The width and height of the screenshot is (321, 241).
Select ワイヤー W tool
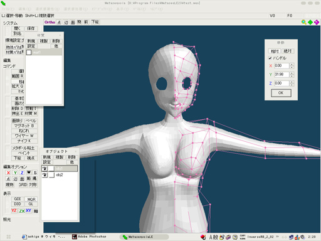pos(24,136)
